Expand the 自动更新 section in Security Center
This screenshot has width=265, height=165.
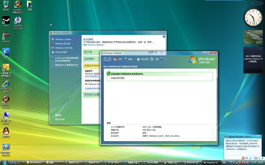click(91, 59)
